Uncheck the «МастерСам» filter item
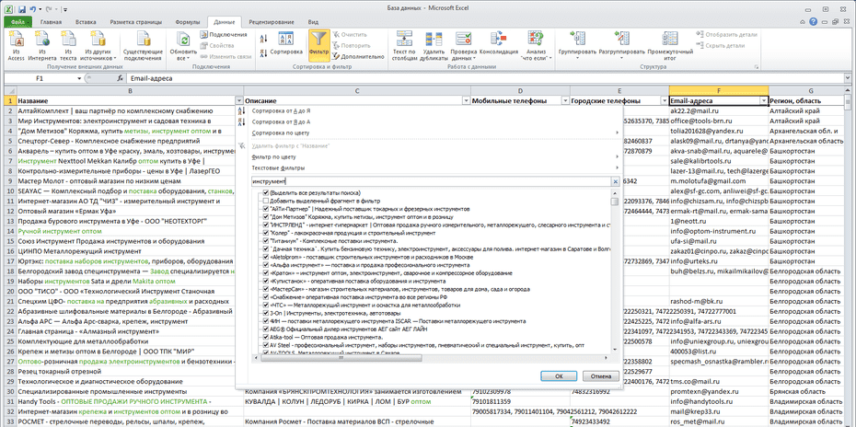856x427 pixels. pyautogui.click(x=266, y=288)
